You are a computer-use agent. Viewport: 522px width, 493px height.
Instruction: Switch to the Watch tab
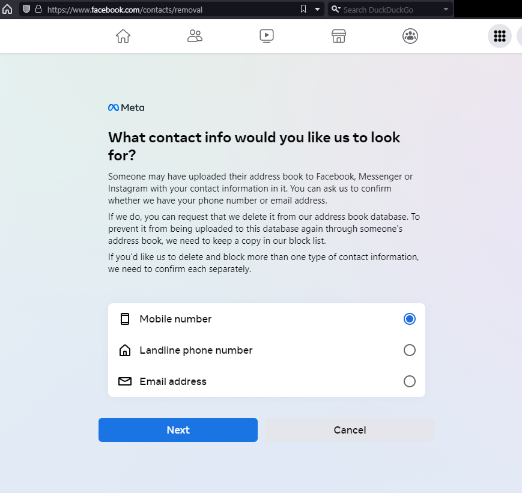click(x=266, y=36)
